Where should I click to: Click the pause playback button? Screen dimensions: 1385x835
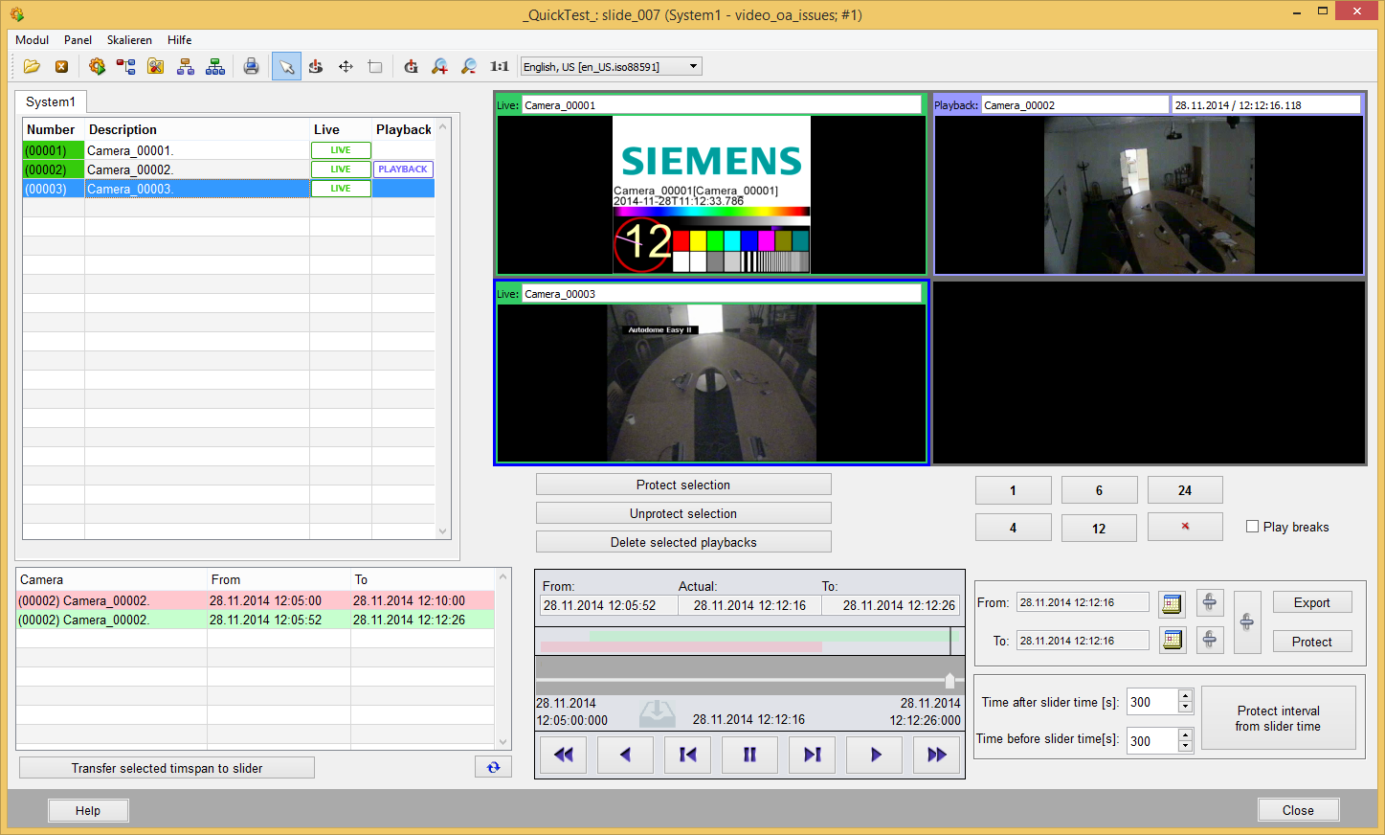(x=749, y=755)
